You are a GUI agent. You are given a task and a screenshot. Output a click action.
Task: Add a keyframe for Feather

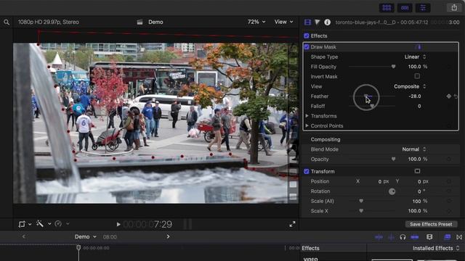pyautogui.click(x=449, y=96)
